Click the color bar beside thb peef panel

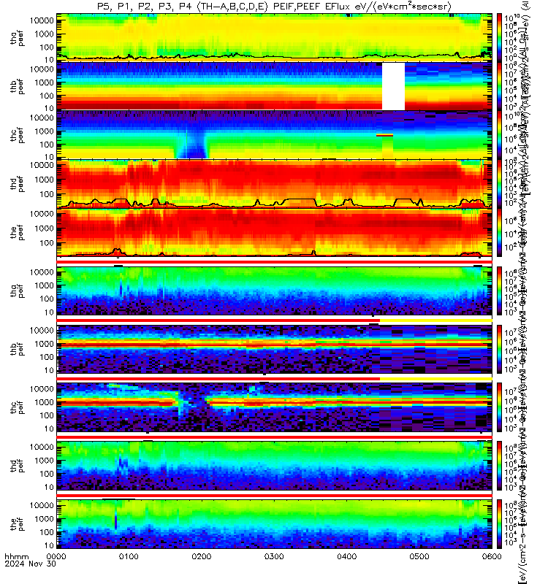[x=499, y=86]
